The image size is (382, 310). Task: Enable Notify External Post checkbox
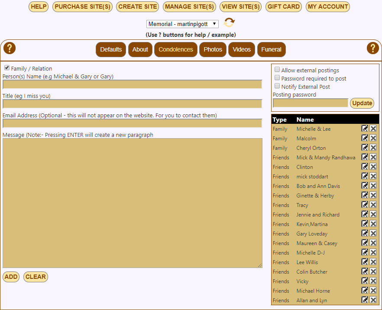[277, 86]
